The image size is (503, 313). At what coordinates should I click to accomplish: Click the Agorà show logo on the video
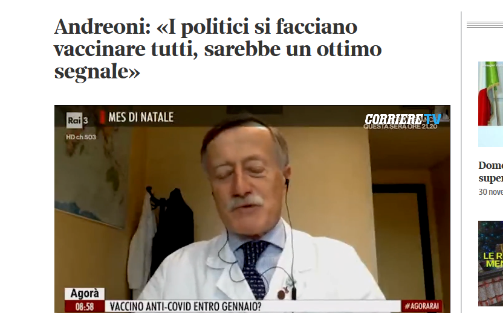click(85, 294)
